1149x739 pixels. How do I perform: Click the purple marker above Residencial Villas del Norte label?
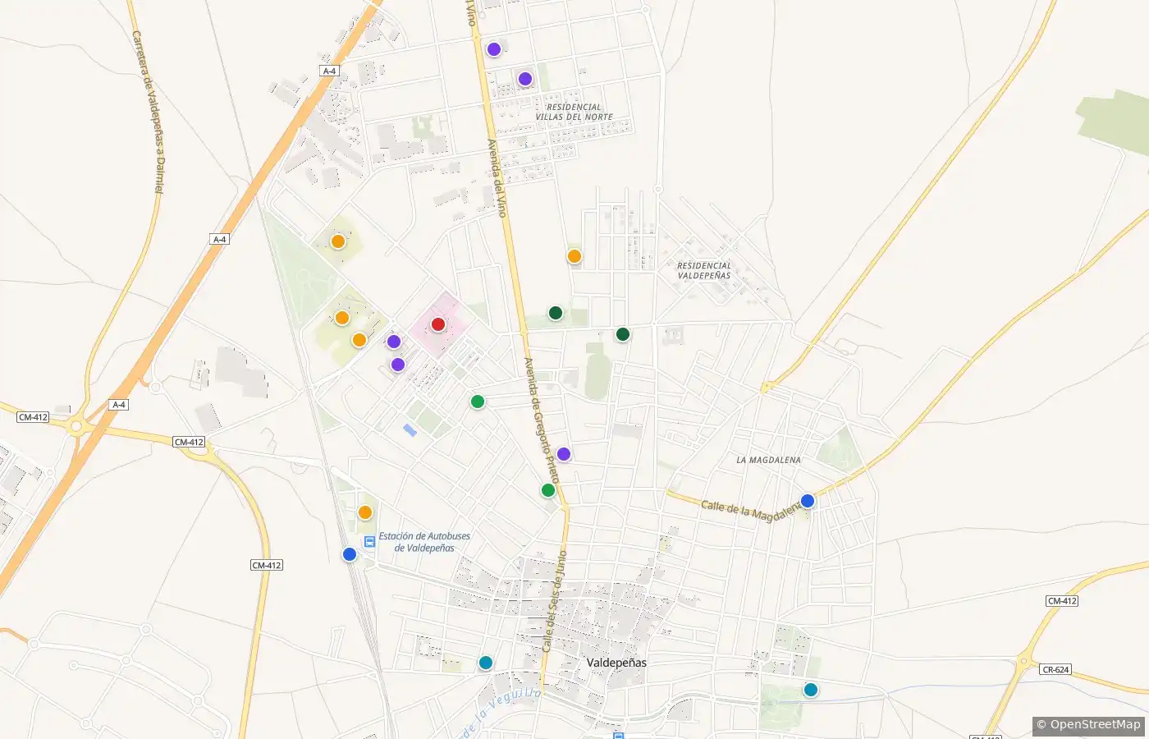click(x=525, y=79)
